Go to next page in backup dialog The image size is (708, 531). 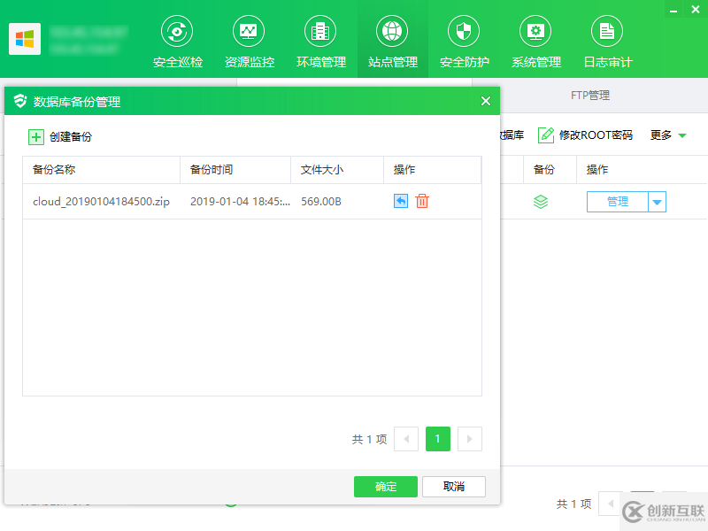[470, 439]
